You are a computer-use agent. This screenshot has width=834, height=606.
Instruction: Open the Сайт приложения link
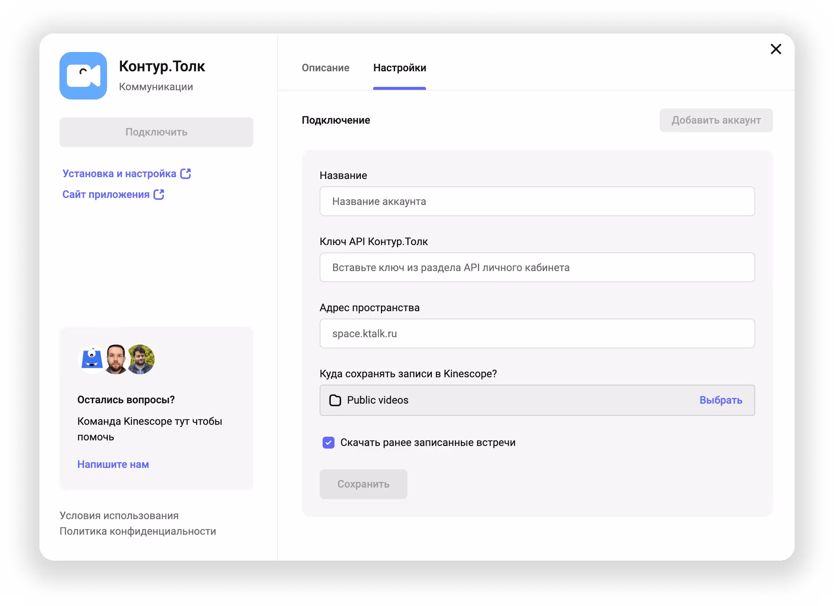click(106, 194)
